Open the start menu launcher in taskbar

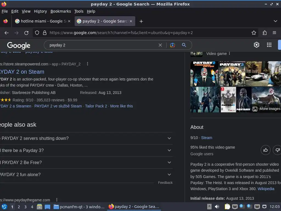pyautogui.click(x=4, y=207)
